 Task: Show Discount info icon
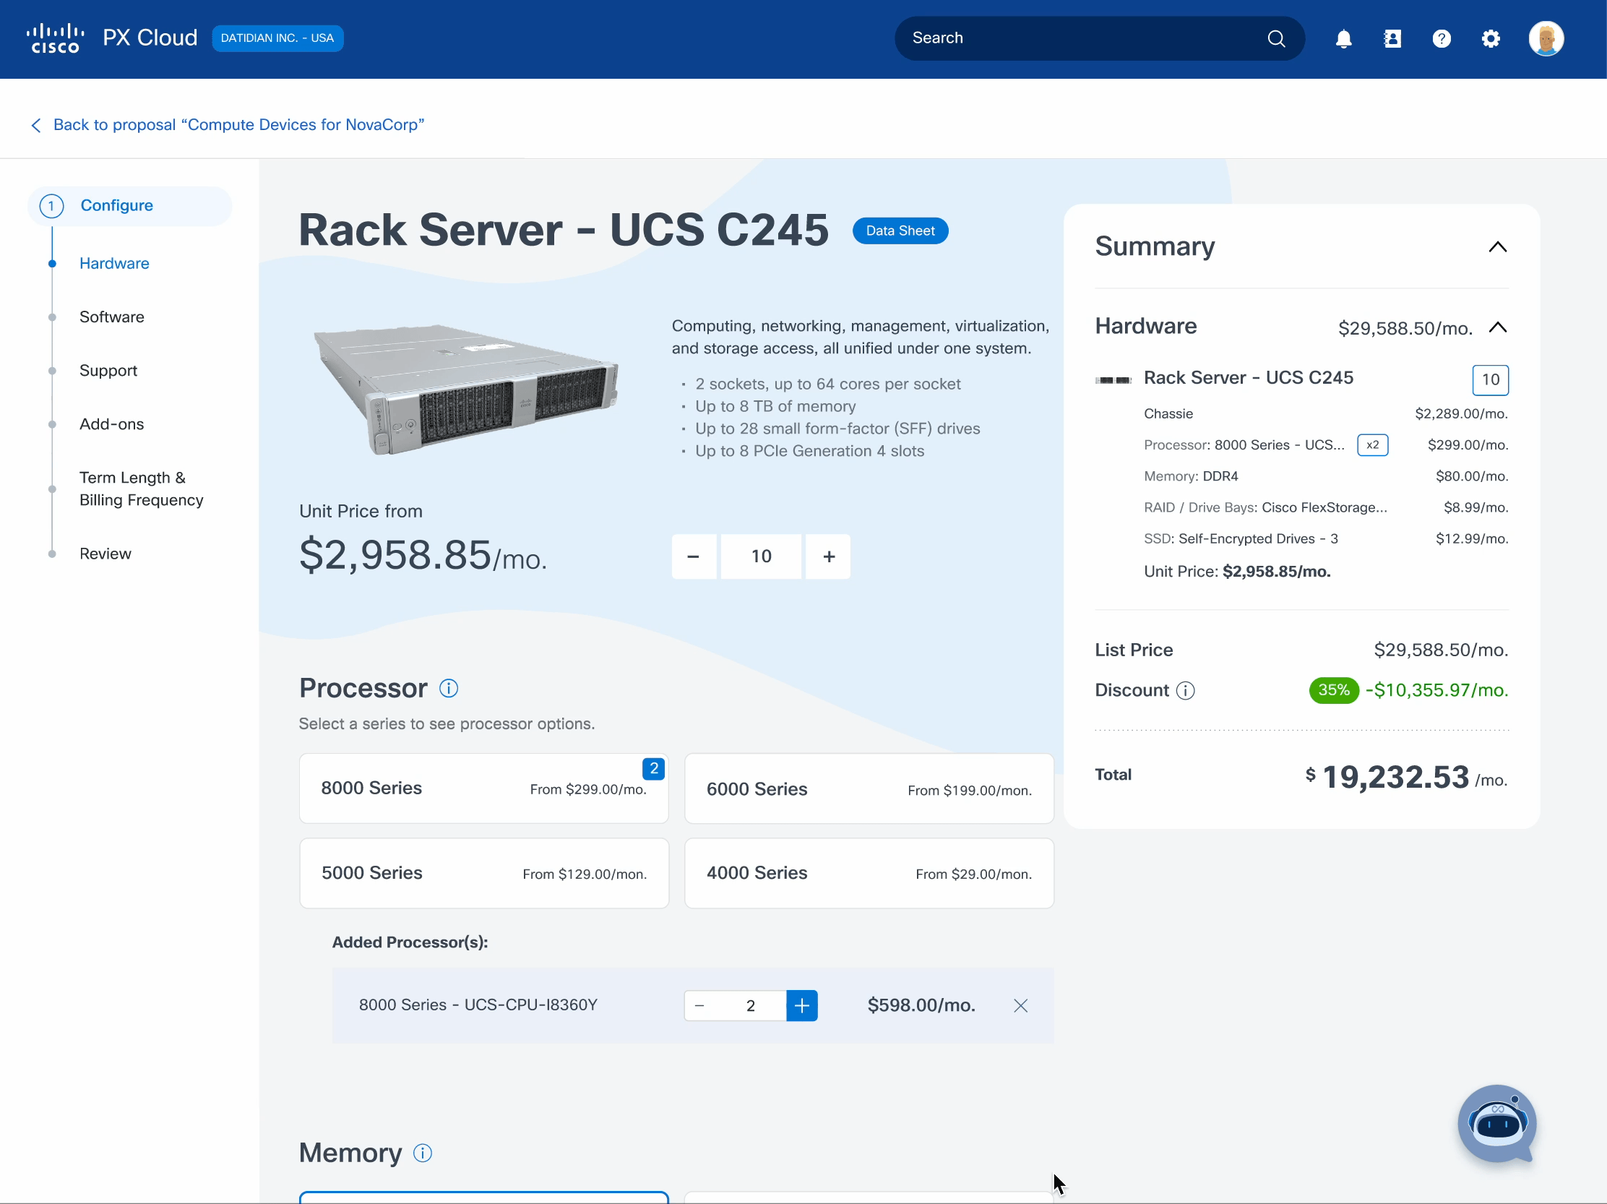point(1185,690)
